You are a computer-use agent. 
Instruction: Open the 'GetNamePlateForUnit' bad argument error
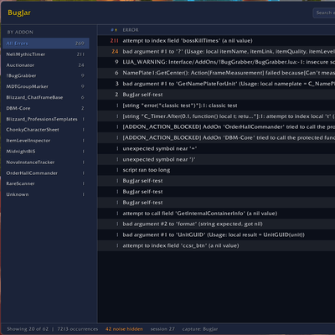tap(216, 84)
